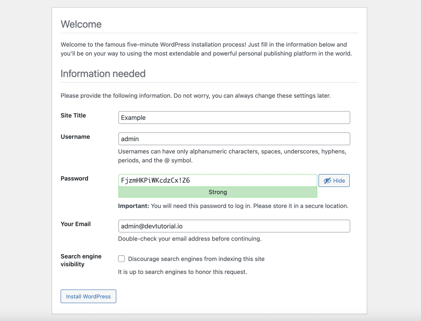
Task: Focus the Site Title field containing Example
Action: pyautogui.click(x=234, y=118)
